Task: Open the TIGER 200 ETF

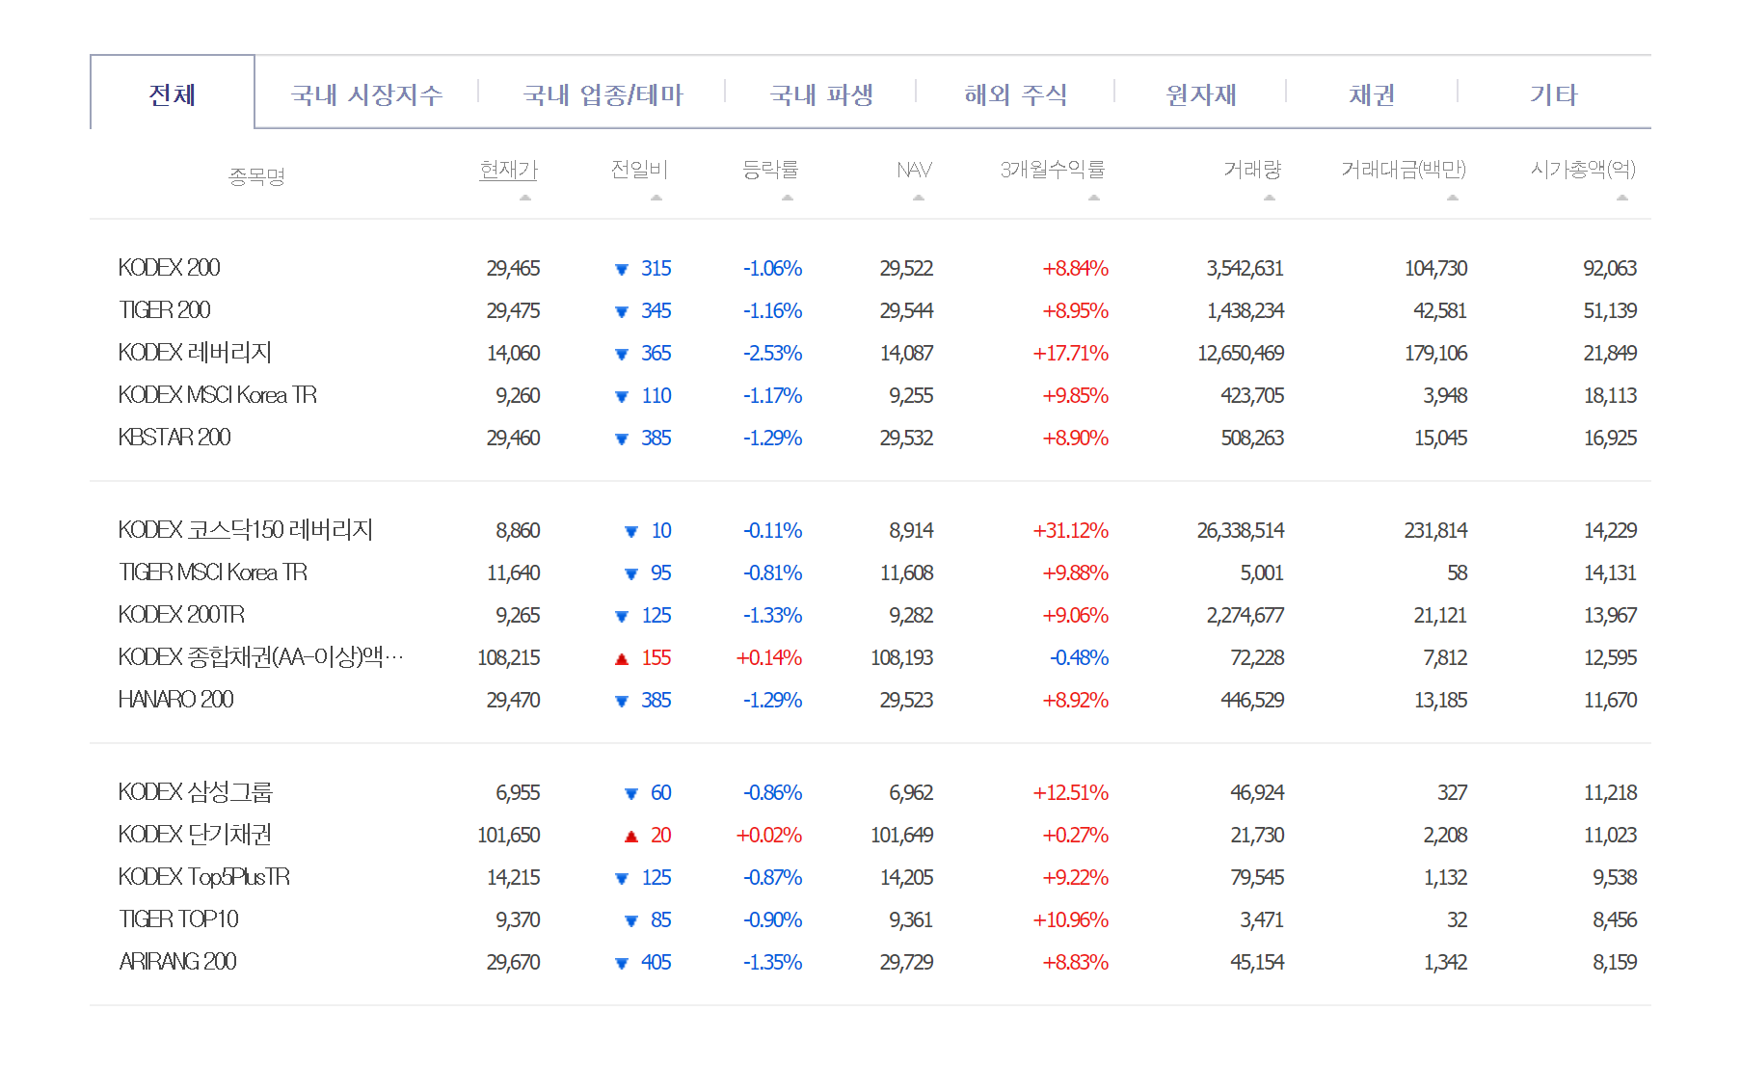Action: [164, 310]
